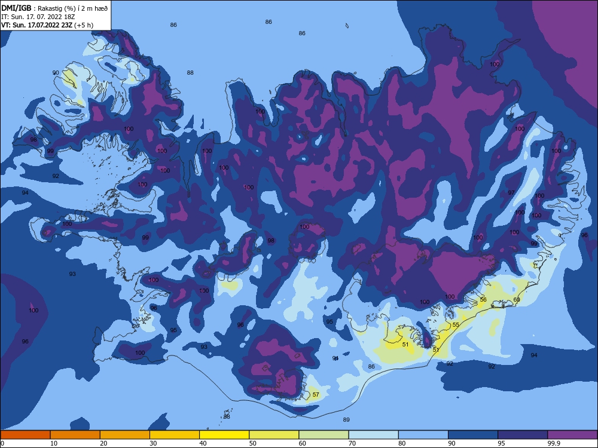Click the indigo 95-99.9 legend swatch
This screenshot has height=448, width=598.
[523, 435]
